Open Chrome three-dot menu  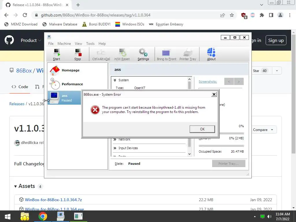[290, 15]
